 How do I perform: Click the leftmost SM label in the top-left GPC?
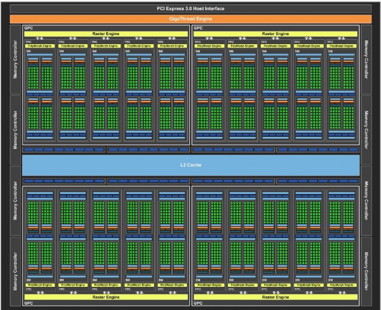[28, 51]
